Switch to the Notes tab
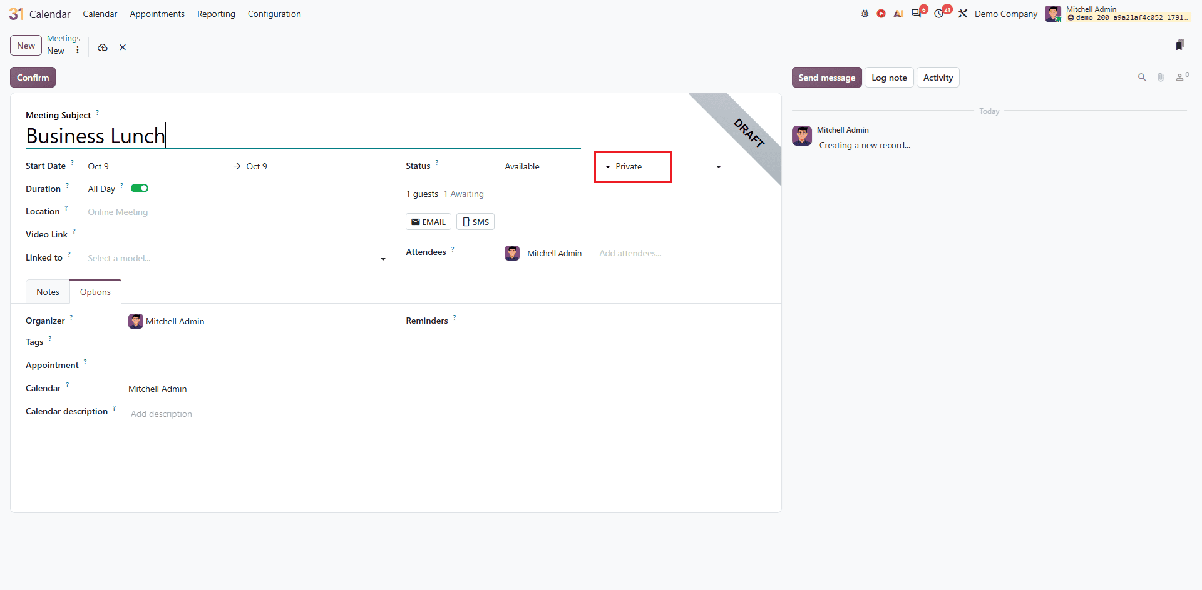 tap(48, 292)
